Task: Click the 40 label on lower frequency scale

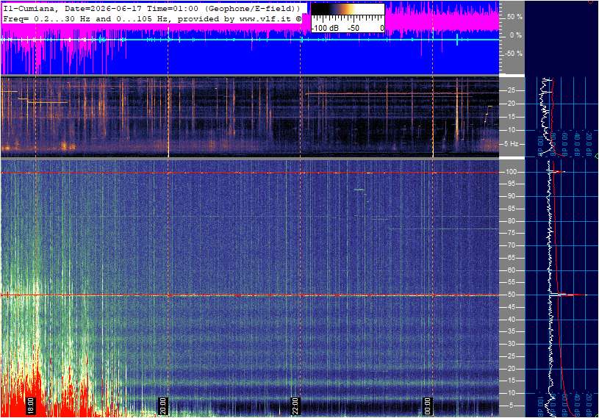Action: [511, 320]
